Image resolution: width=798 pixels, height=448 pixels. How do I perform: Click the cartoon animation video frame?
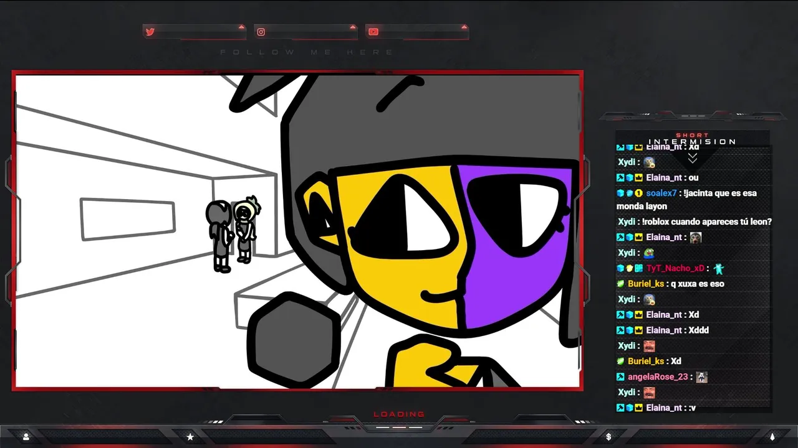[x=298, y=231]
